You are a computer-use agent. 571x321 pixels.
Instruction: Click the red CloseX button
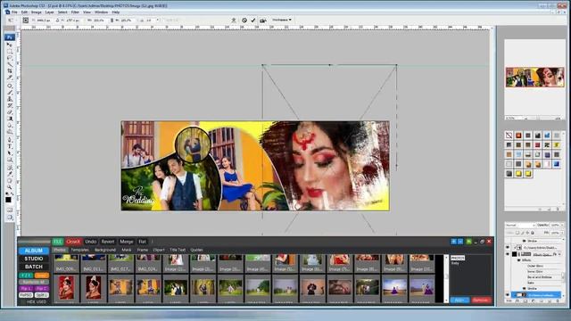tap(73, 242)
